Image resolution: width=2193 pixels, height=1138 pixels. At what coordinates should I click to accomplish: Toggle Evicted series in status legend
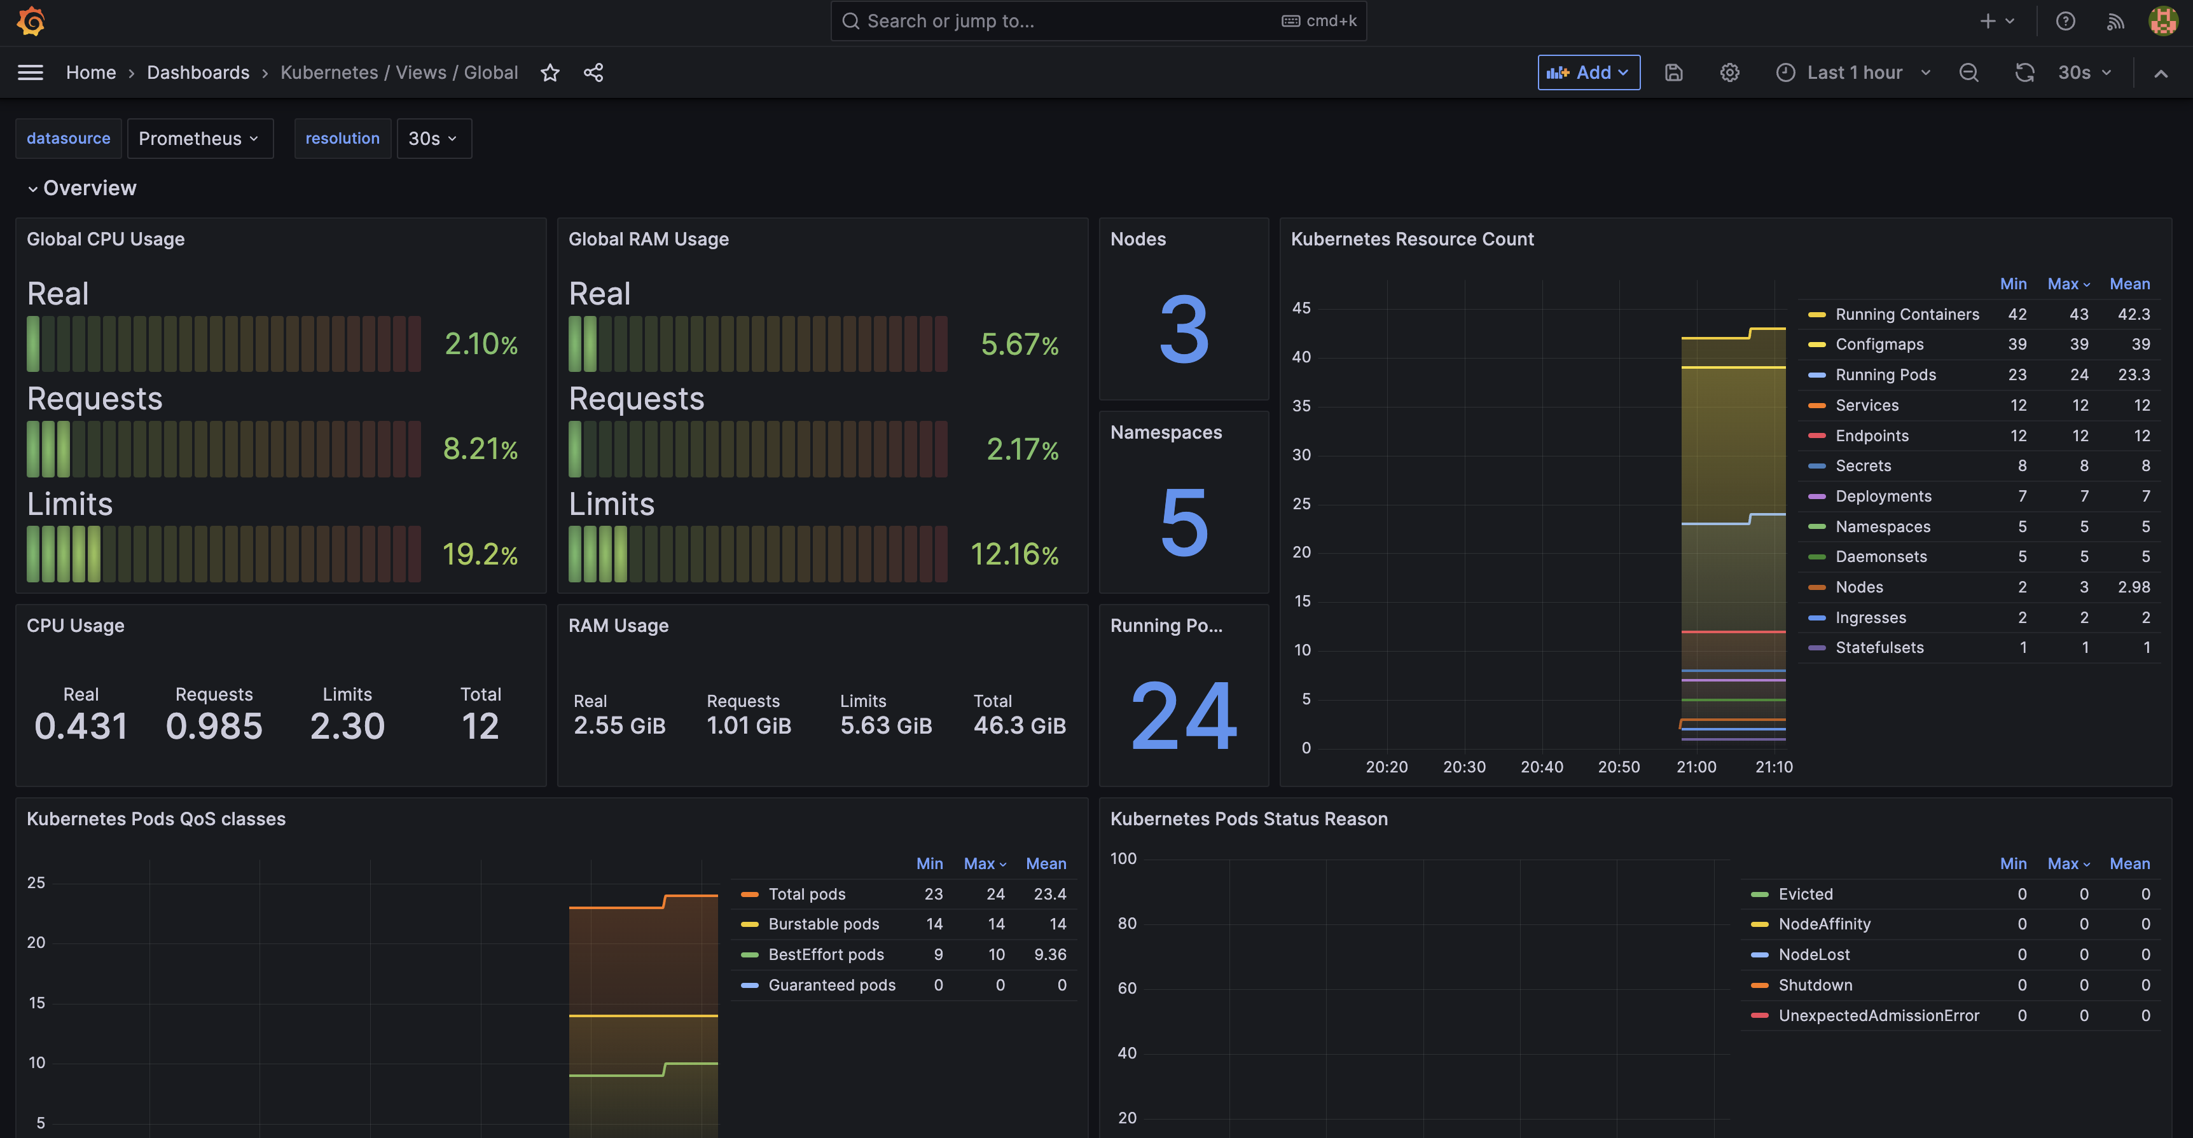coord(1805,894)
